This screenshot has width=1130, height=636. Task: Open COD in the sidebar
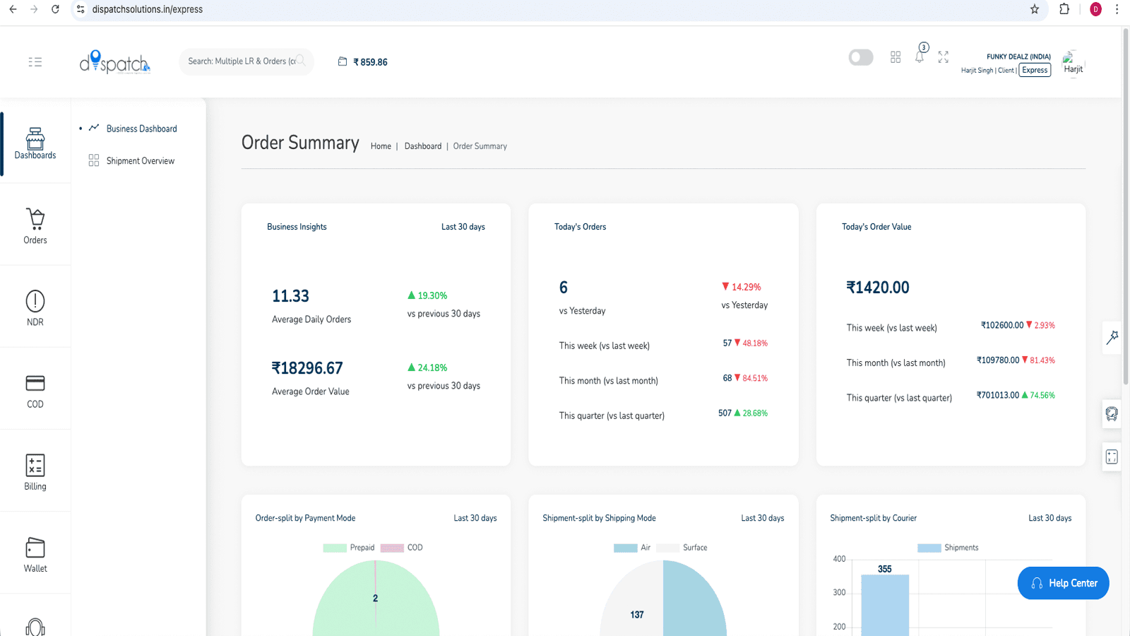click(x=35, y=391)
